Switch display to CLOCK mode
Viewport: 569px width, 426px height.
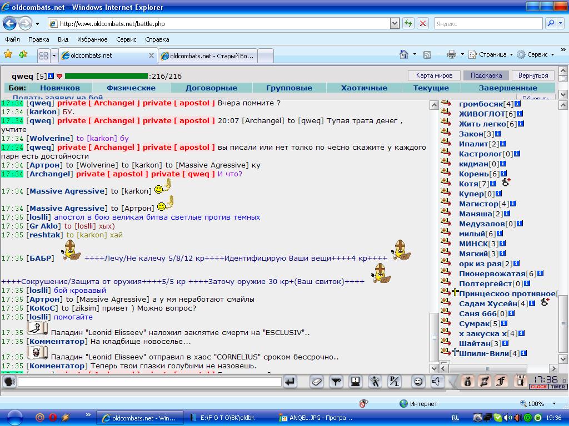[x=539, y=387]
